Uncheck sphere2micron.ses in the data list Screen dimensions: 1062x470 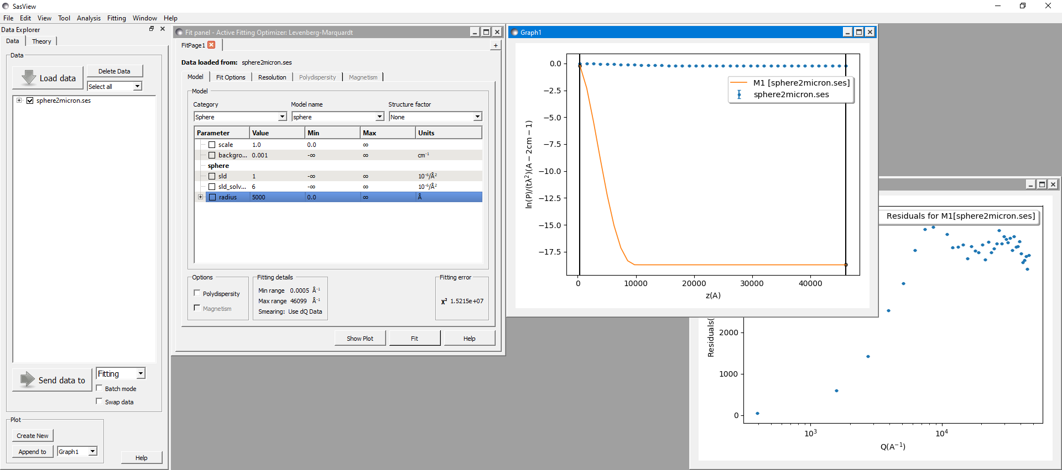tap(30, 101)
